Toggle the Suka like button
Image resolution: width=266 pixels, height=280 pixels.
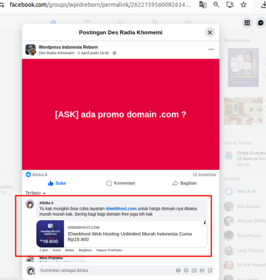[x=57, y=183]
